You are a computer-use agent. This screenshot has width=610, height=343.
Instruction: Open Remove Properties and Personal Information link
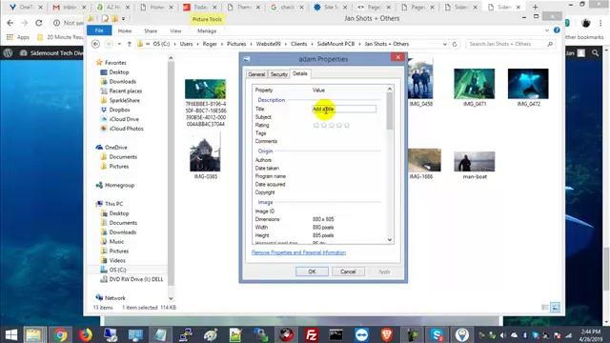(x=298, y=252)
